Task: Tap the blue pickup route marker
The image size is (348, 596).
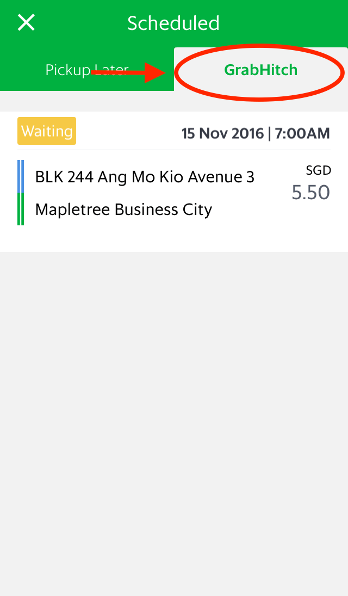Action: pyautogui.click(x=21, y=176)
